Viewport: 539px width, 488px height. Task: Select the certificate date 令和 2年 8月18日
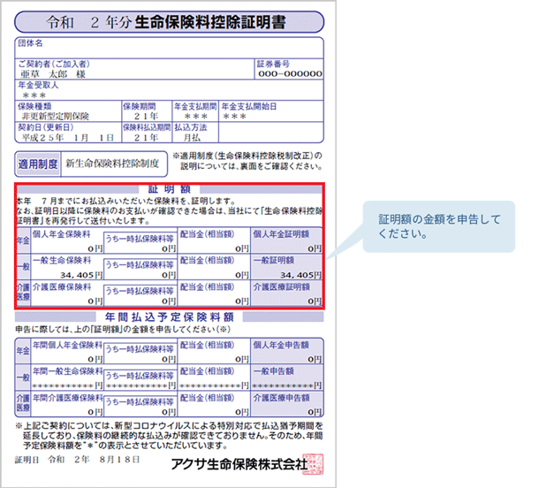coord(94,460)
